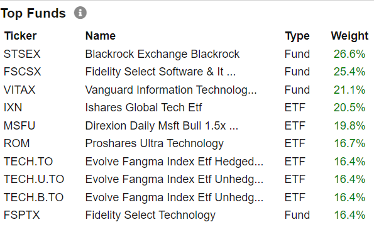
Task: Sort by the Type column header
Action: click(297, 36)
